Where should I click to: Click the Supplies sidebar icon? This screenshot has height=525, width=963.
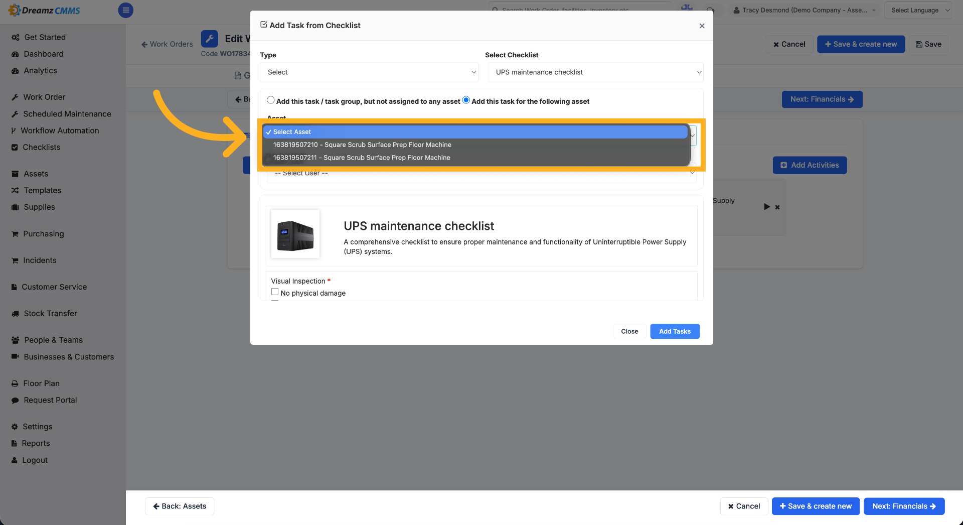pyautogui.click(x=15, y=207)
